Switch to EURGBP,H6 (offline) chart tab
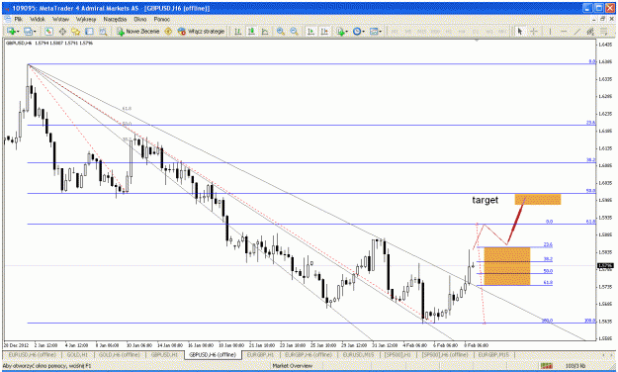Screen dimensions: 618x372 point(309,355)
